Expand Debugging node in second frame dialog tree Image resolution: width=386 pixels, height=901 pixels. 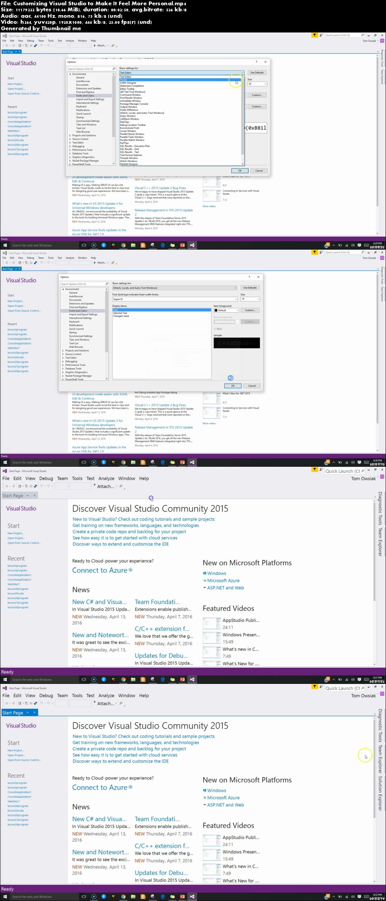pos(63,361)
